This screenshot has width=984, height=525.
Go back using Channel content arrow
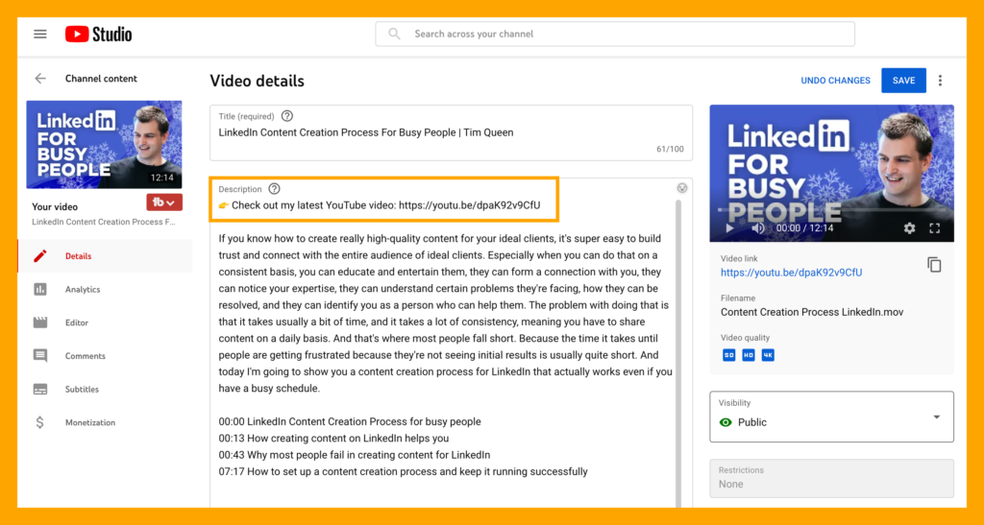[40, 79]
